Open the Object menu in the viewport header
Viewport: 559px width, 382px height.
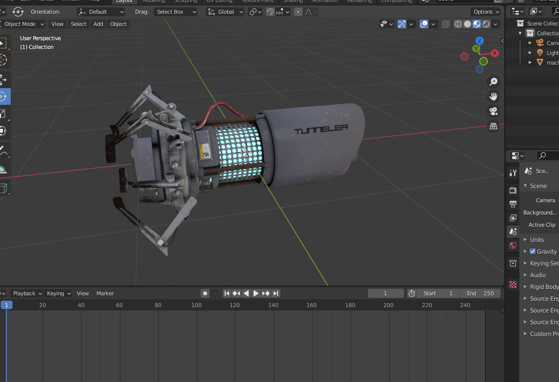(x=118, y=24)
